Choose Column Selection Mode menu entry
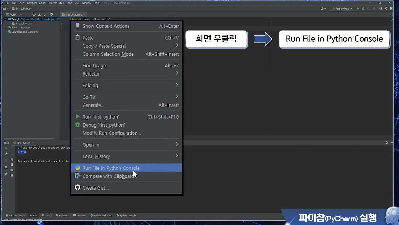This screenshot has width=399, height=225. [x=126, y=54]
